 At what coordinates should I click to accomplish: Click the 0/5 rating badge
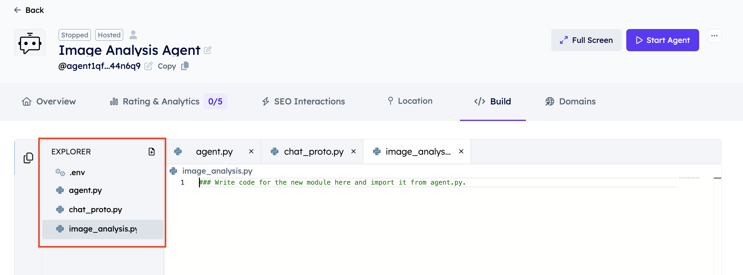215,101
